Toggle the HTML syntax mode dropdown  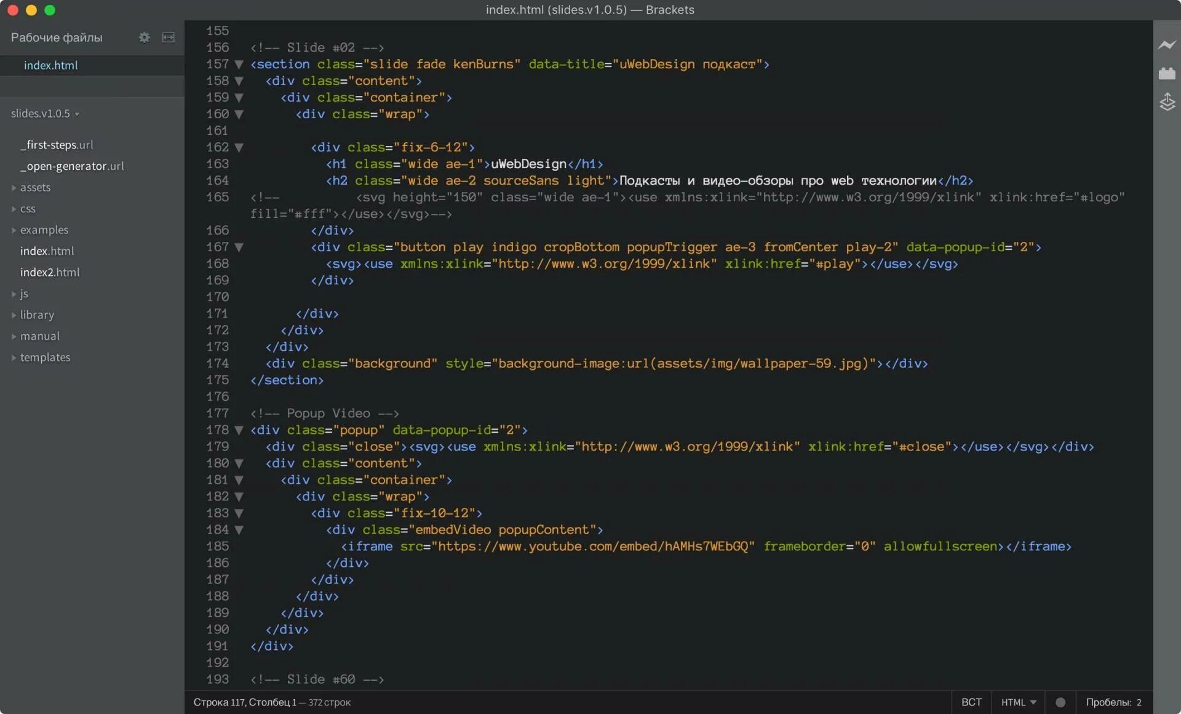pos(1017,701)
